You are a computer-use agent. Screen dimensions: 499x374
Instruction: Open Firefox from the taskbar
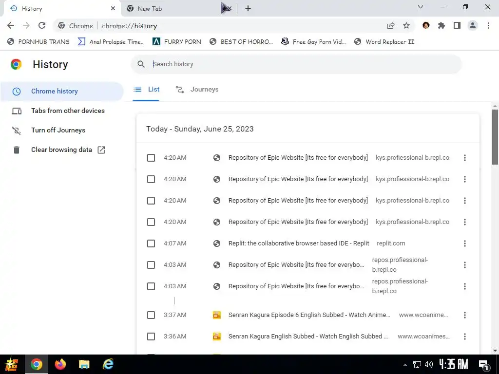pos(60,364)
